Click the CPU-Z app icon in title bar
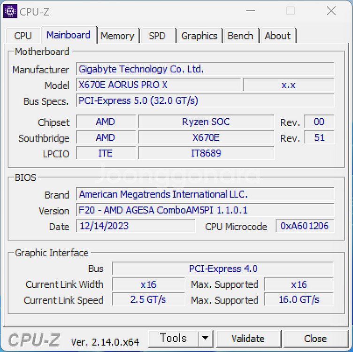Image resolution: width=353 pixels, height=352 pixels. coord(10,11)
